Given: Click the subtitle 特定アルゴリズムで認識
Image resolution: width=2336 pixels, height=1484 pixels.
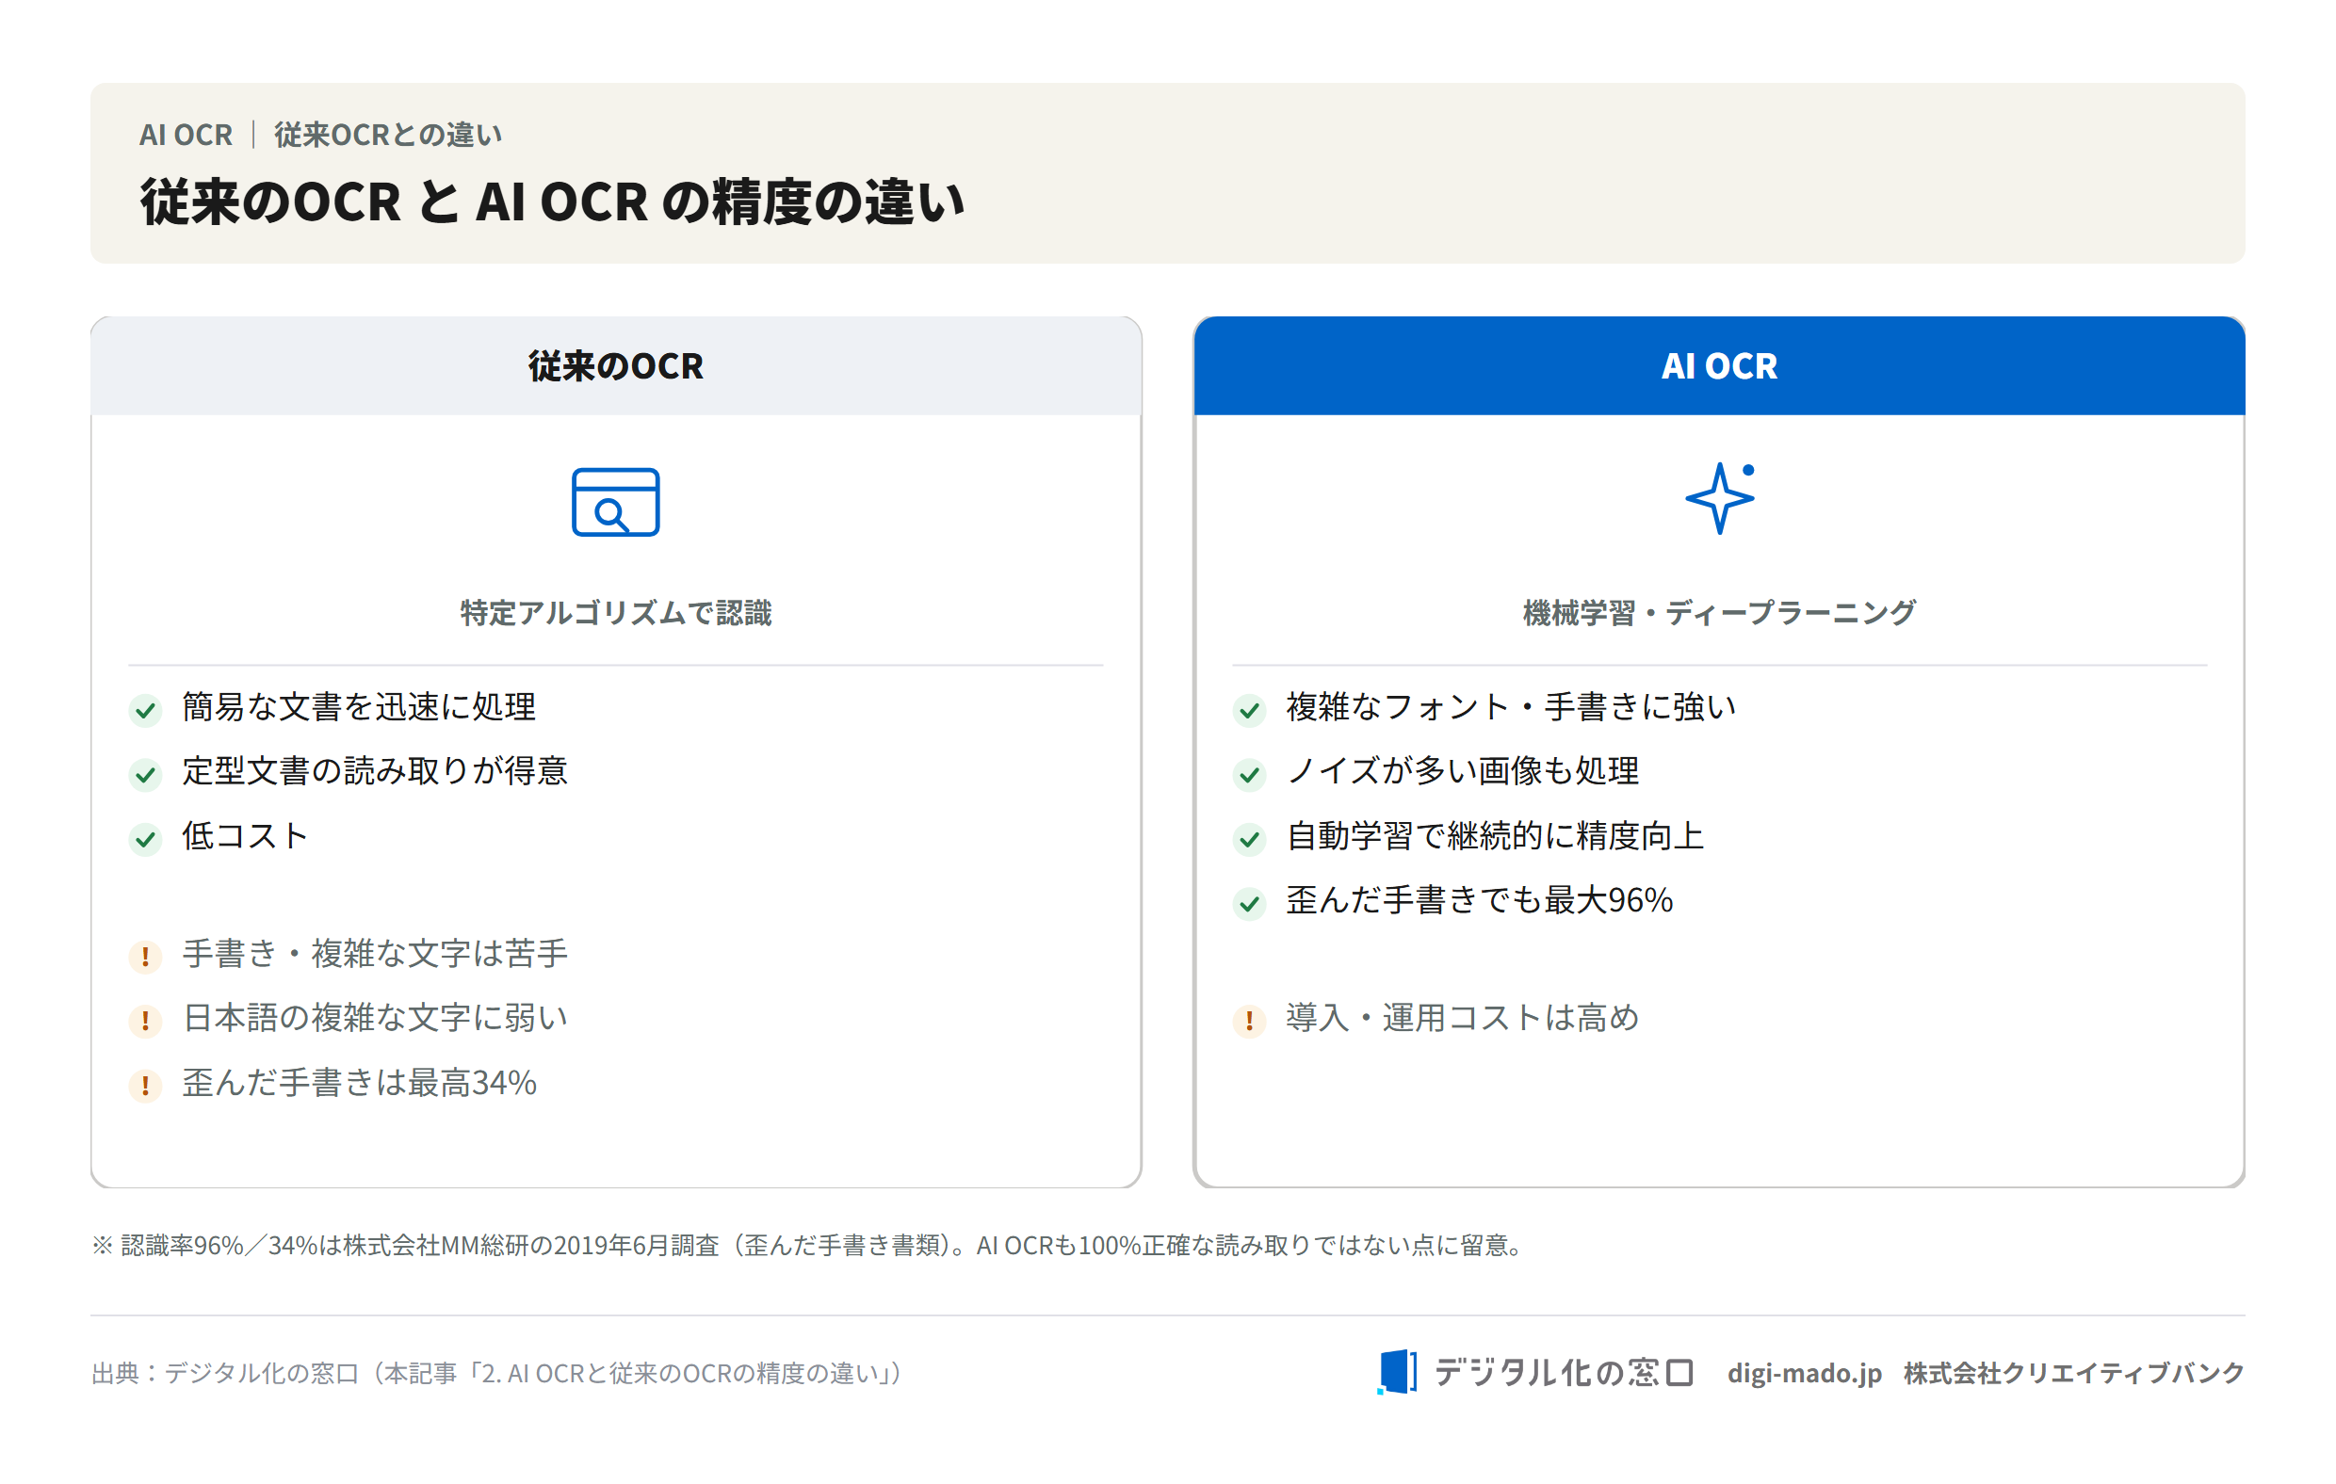Looking at the screenshot, I should (x=616, y=612).
